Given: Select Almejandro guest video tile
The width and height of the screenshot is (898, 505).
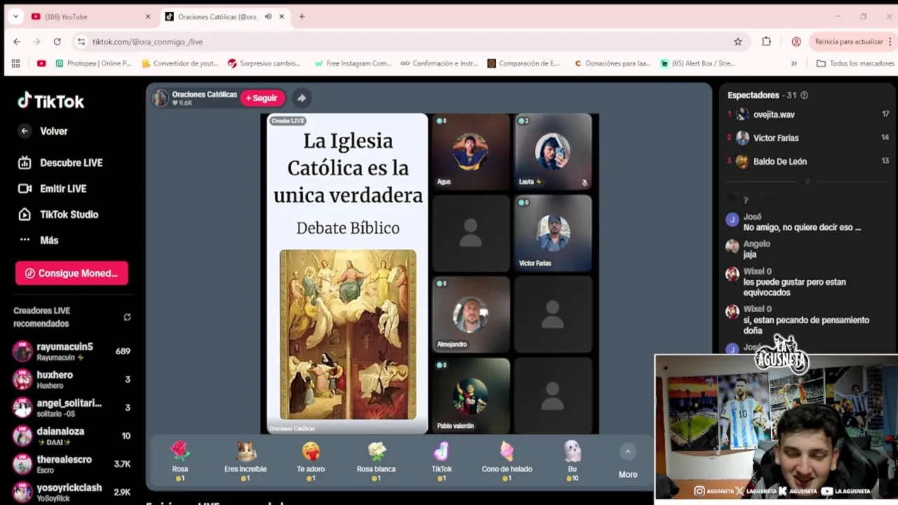Looking at the screenshot, I should coord(471,314).
